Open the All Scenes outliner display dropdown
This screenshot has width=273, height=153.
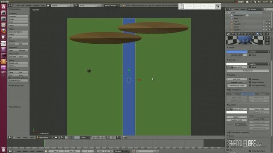pos(255,9)
